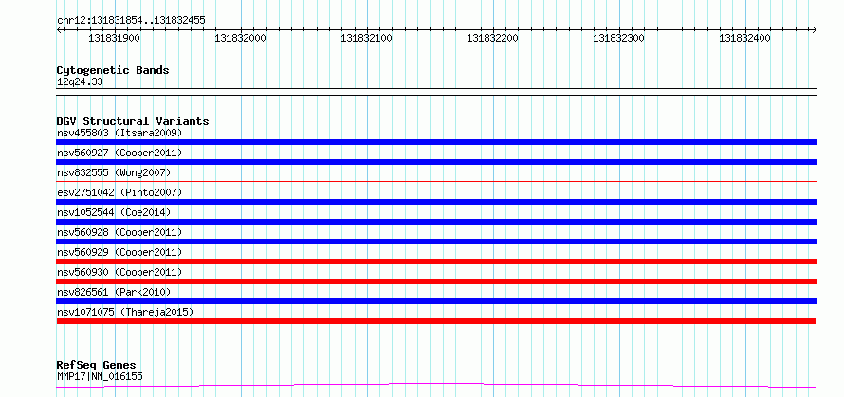Click ruler position 131832200
This screenshot has width=844, height=397.
[x=492, y=38]
